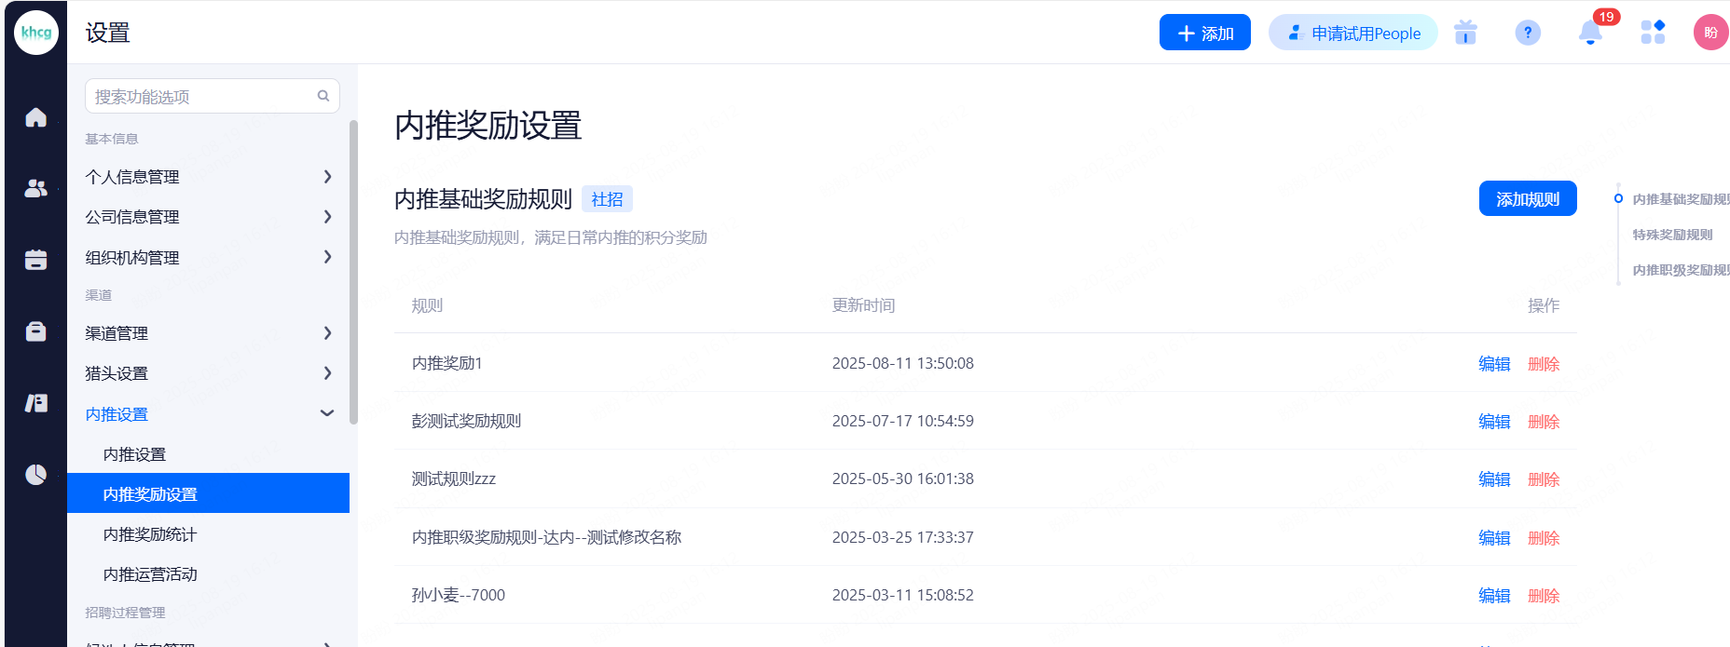Open the gift box icon
Image resolution: width=1730 pixels, height=647 pixels.
click(1465, 34)
